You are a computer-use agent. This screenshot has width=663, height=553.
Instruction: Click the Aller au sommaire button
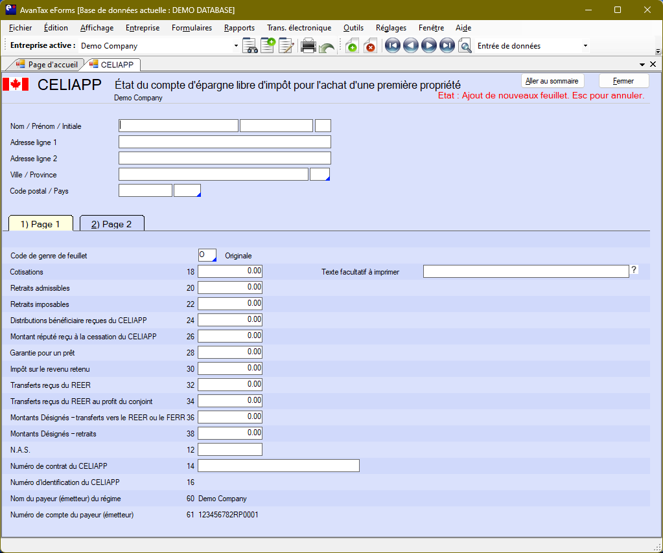pyautogui.click(x=552, y=81)
